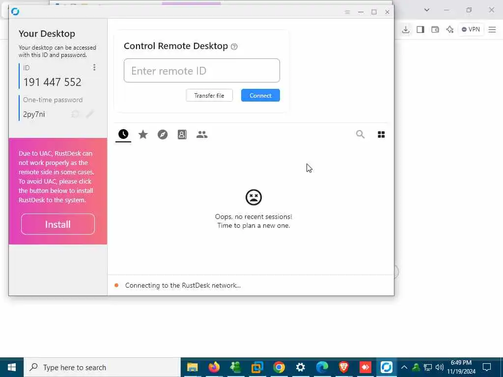Image resolution: width=503 pixels, height=377 pixels.
Task: Click the green system tray user icon
Action: (416, 367)
